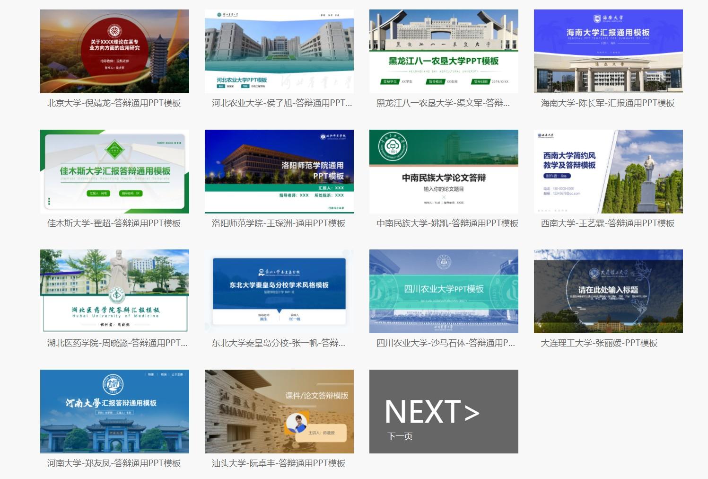The width and height of the screenshot is (708, 479).
Task: Select the 佳木斯大学 green template thumbnail
Action: pyautogui.click(x=114, y=171)
